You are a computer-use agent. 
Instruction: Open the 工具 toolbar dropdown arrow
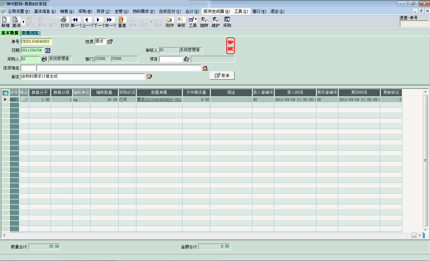click(x=196, y=20)
